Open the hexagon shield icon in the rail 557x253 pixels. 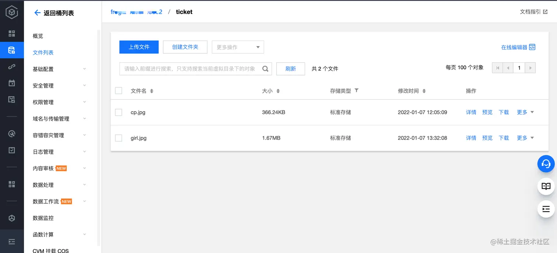pos(12,218)
